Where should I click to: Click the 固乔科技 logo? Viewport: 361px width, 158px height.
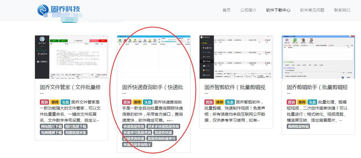[59, 10]
